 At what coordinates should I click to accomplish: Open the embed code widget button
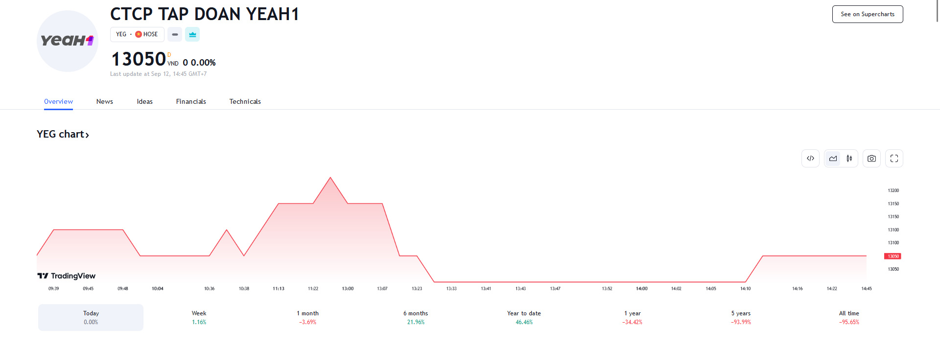(810, 159)
